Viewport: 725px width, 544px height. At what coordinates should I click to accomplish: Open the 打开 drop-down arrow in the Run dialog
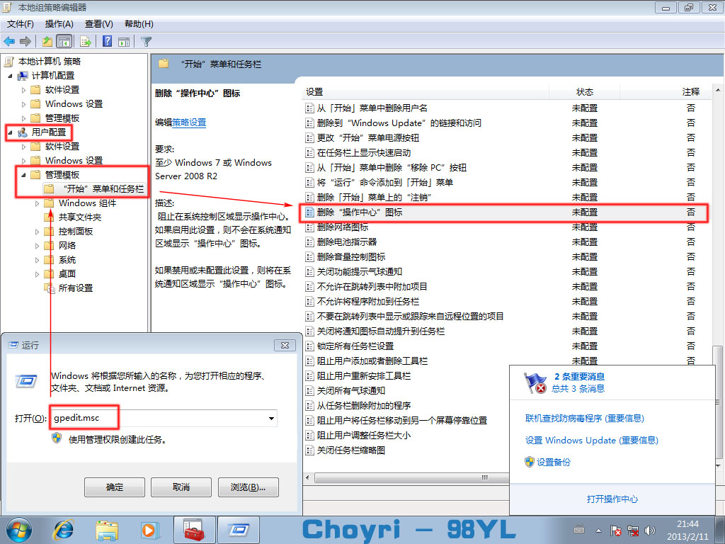270,418
